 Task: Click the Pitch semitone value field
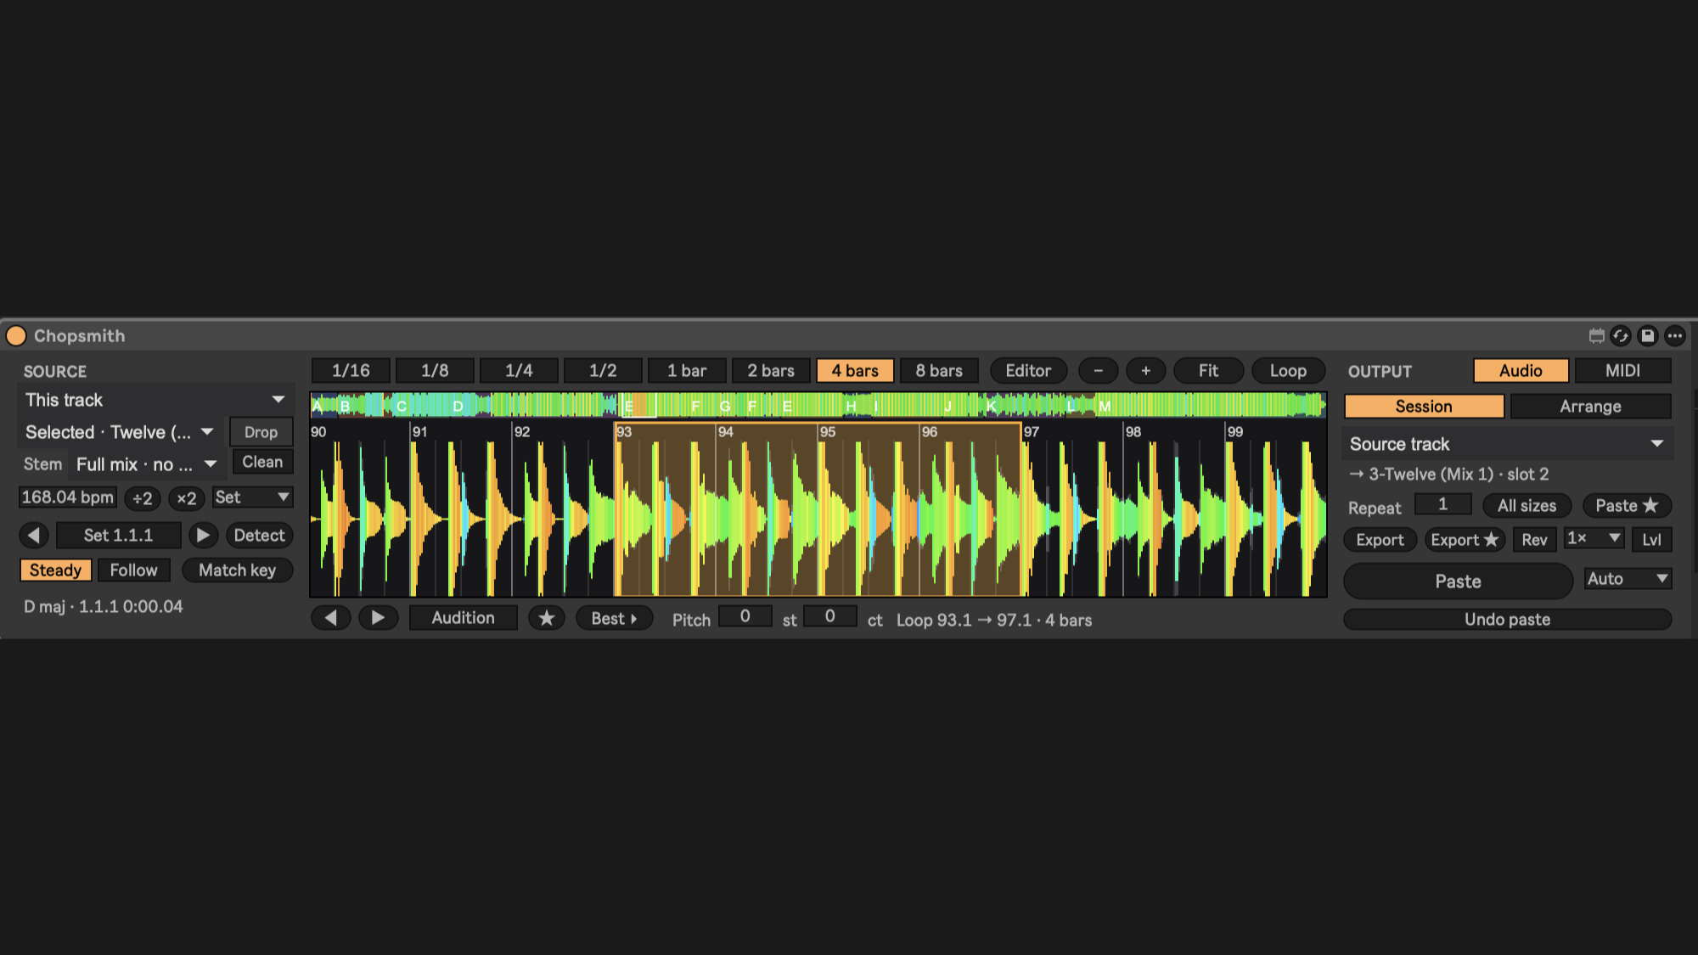click(x=745, y=616)
